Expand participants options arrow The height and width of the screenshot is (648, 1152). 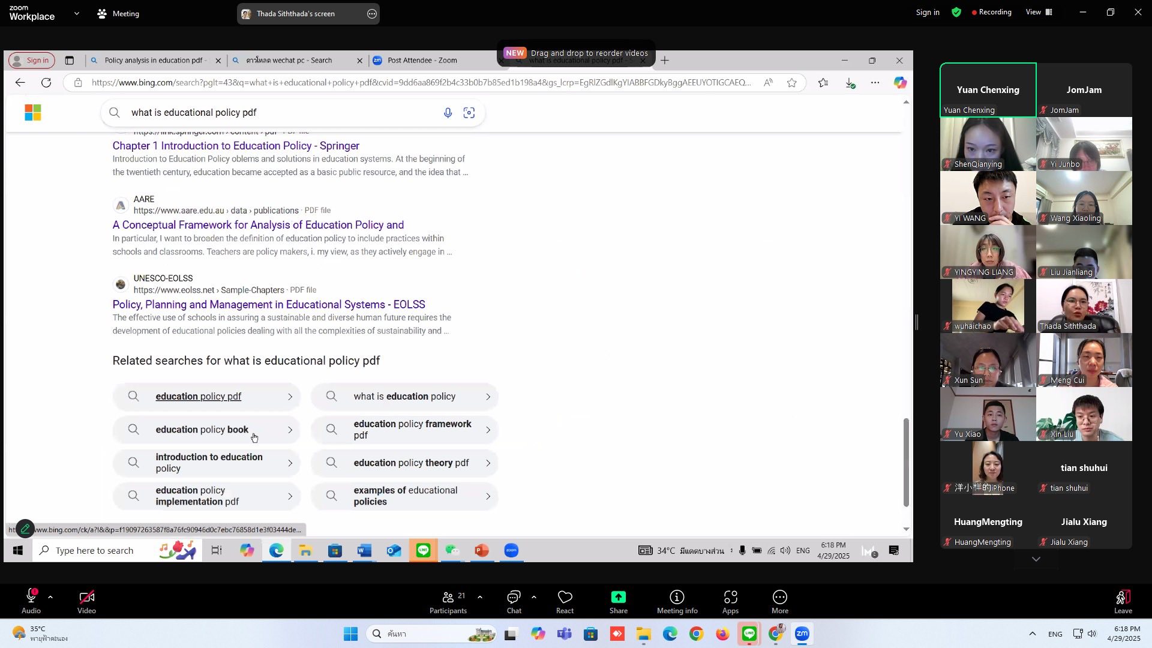tap(480, 597)
